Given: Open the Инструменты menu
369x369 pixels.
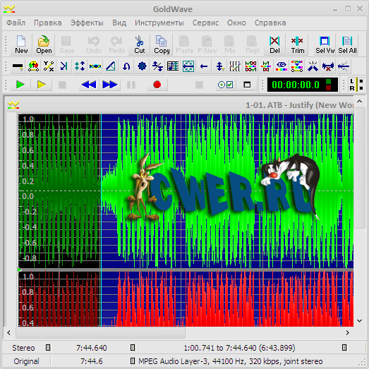Looking at the screenshot, I should tap(159, 23).
